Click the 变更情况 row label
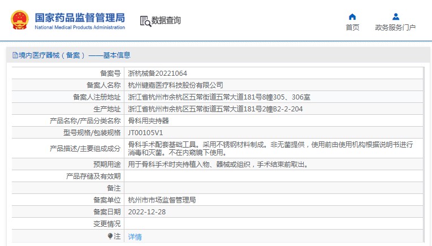Screen dimensions: 432x246 tap(107, 224)
